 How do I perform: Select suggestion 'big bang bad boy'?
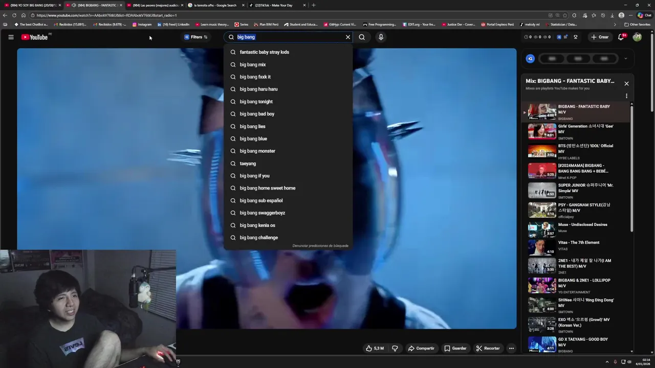point(288,114)
